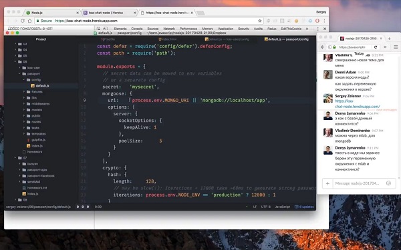Open DevTools Security tab

(x=243, y=29)
